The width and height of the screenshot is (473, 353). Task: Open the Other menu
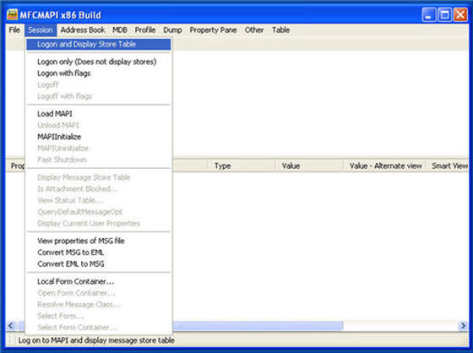click(x=254, y=30)
